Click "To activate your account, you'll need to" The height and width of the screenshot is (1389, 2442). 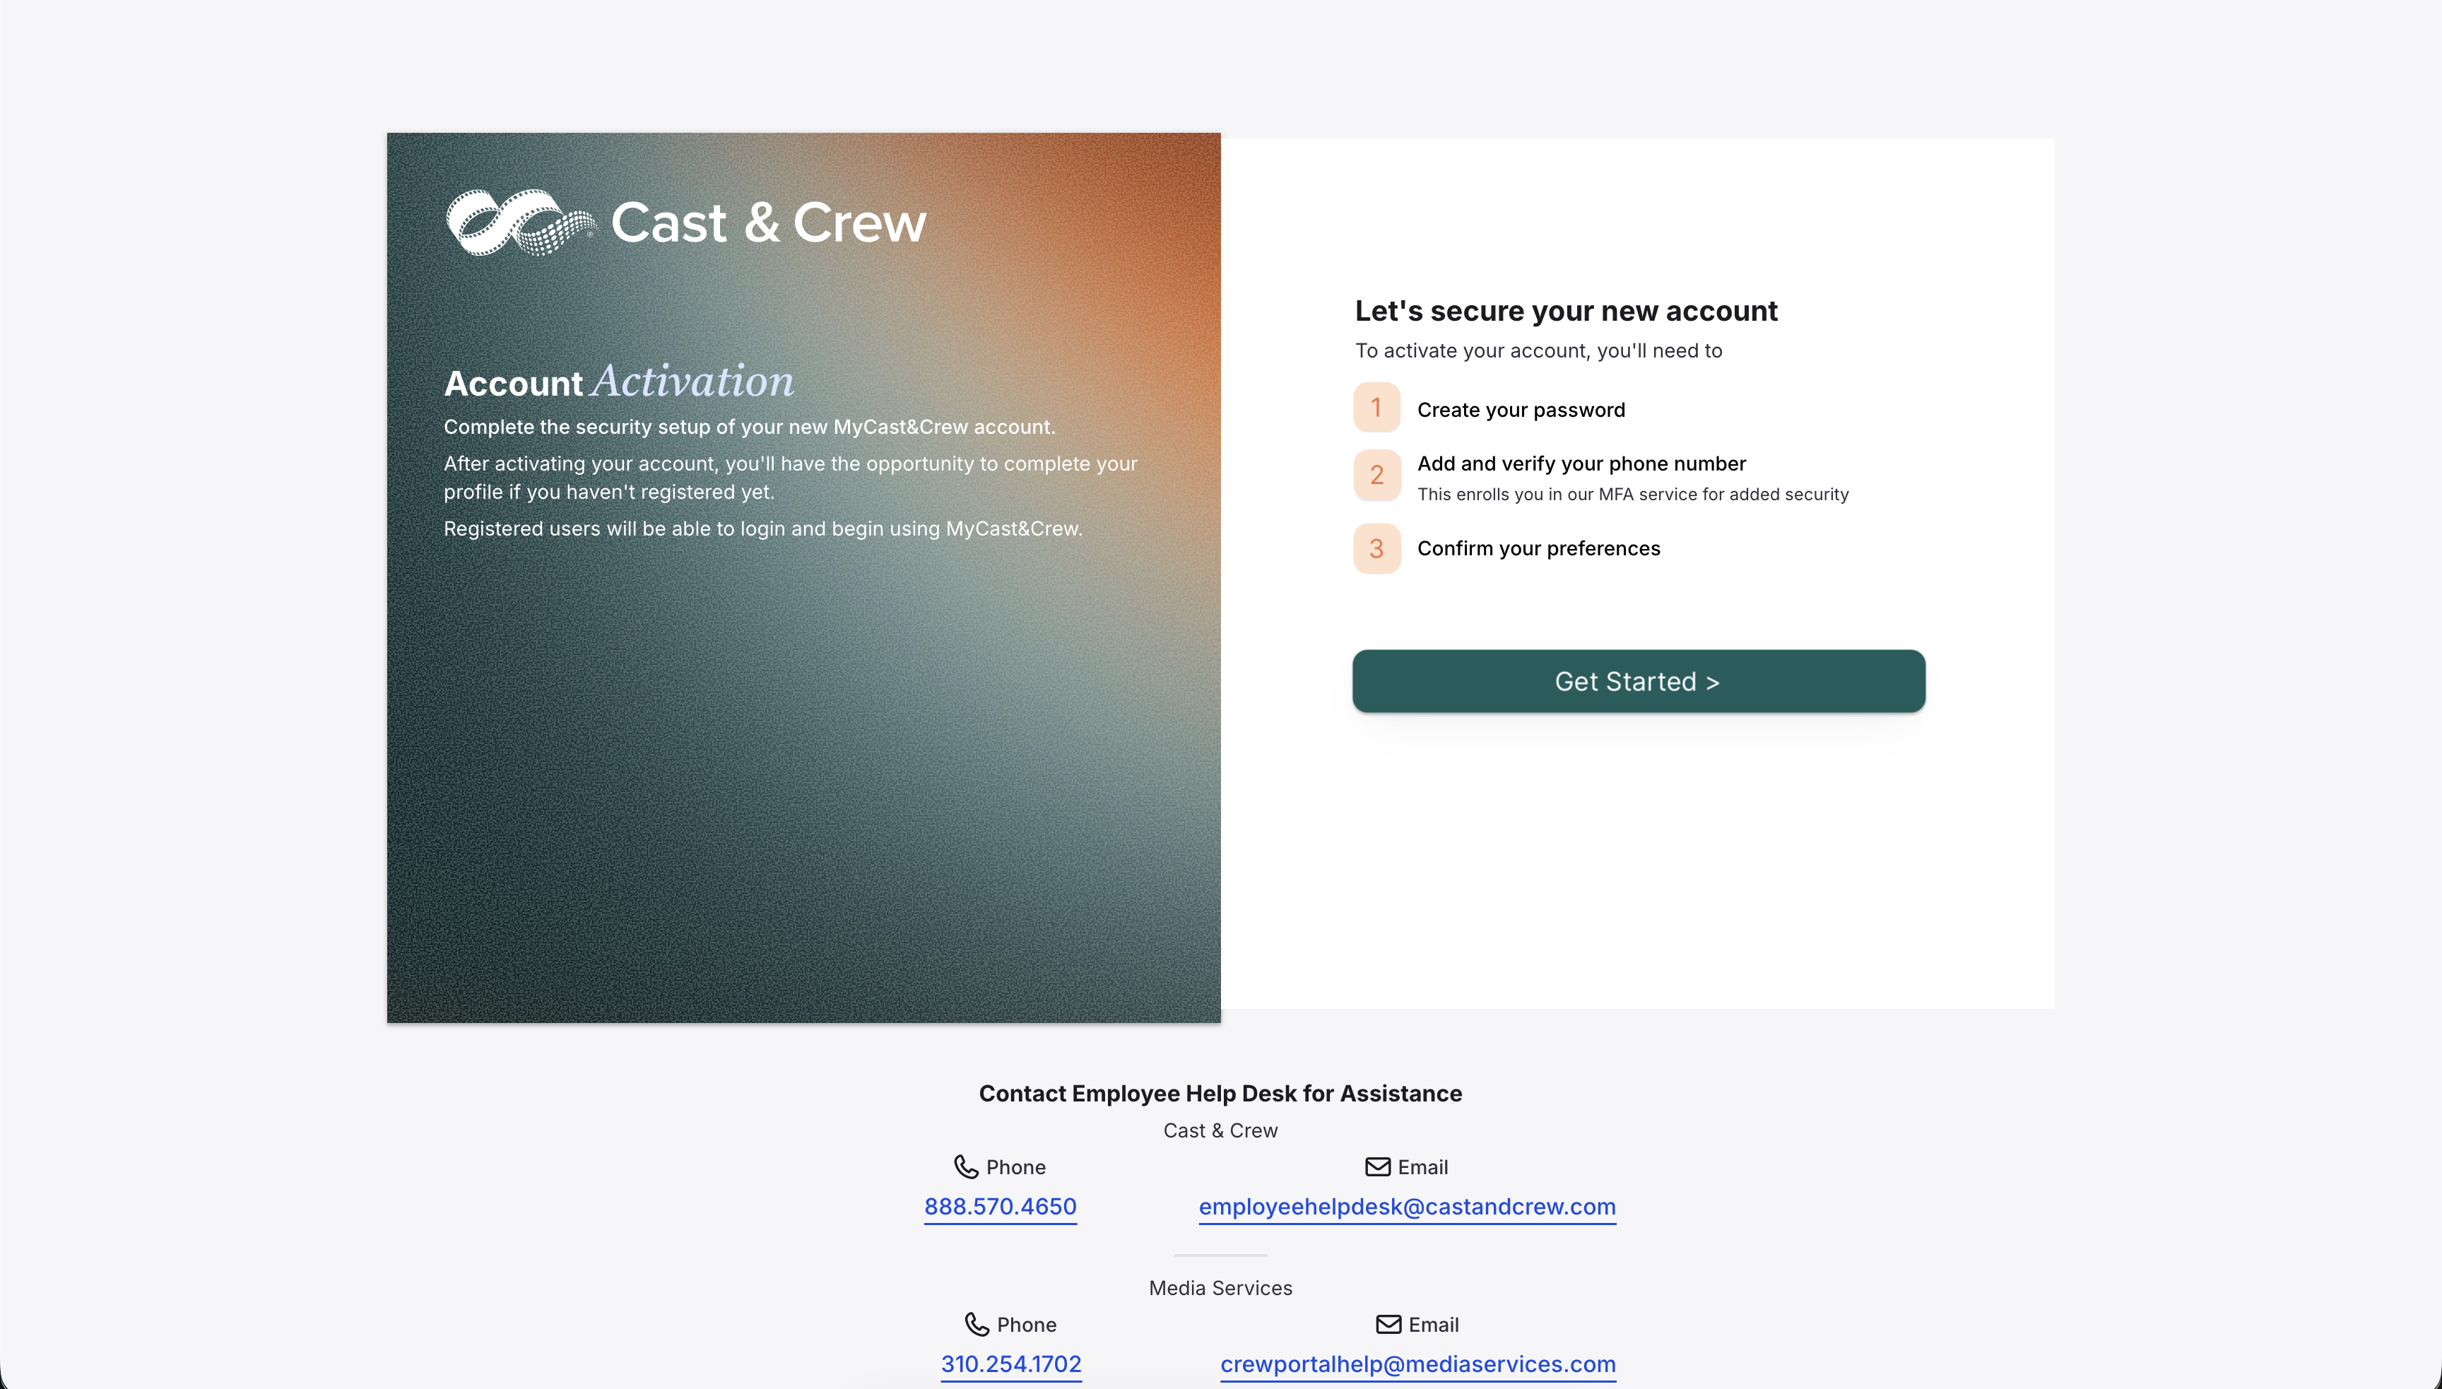pyautogui.click(x=1539, y=351)
